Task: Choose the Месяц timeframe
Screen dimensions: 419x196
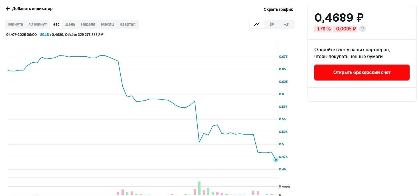Action: click(107, 24)
